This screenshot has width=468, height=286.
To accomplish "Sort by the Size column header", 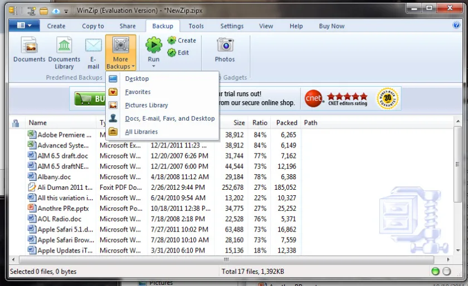I will pos(239,123).
